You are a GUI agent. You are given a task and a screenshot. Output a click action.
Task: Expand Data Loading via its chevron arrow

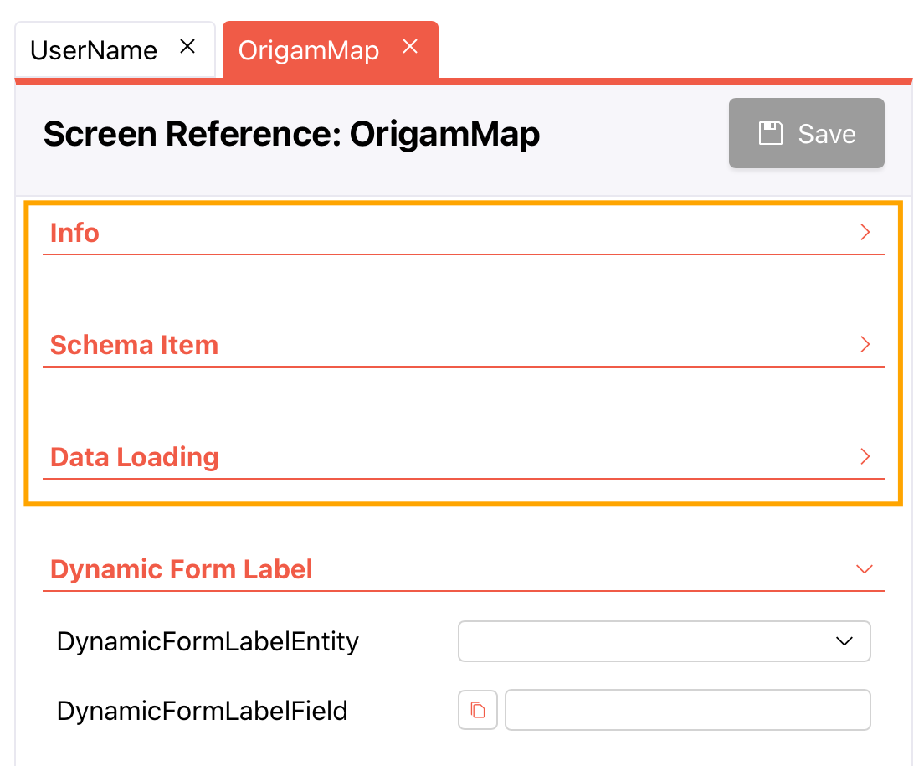click(865, 456)
